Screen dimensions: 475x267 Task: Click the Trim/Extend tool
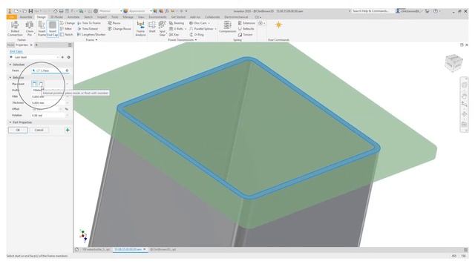click(88, 29)
